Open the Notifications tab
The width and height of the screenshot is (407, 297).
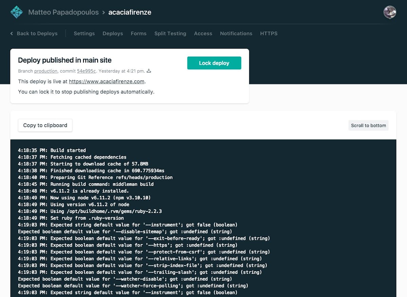[236, 33]
